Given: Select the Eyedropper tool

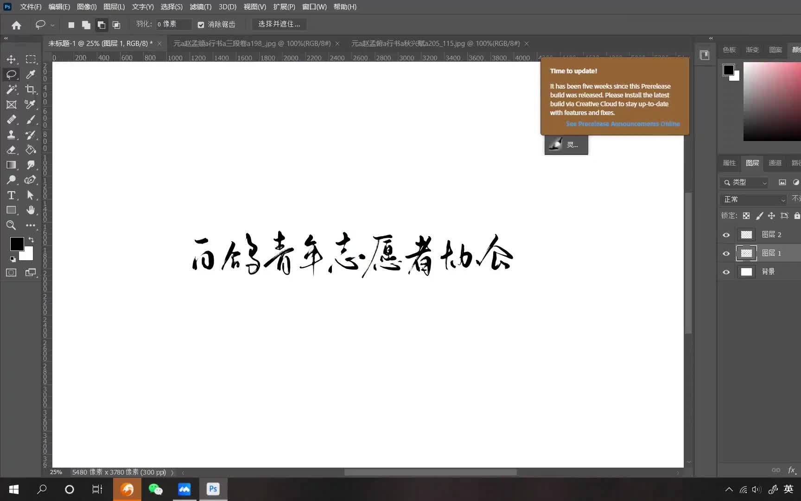Looking at the screenshot, I should coord(31,74).
